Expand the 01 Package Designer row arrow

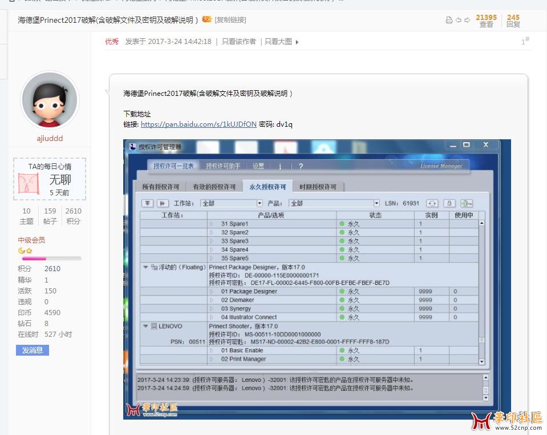pyautogui.click(x=212, y=292)
